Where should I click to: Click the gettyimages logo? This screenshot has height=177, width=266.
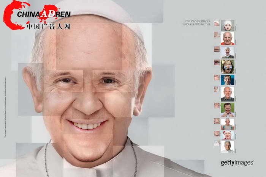click(x=237, y=163)
